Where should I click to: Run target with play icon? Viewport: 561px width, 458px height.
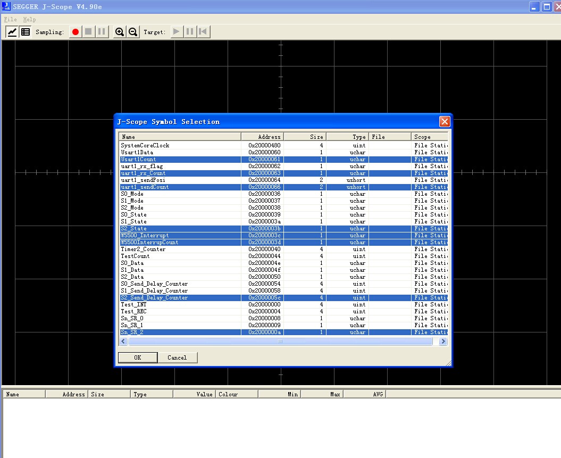(x=176, y=32)
